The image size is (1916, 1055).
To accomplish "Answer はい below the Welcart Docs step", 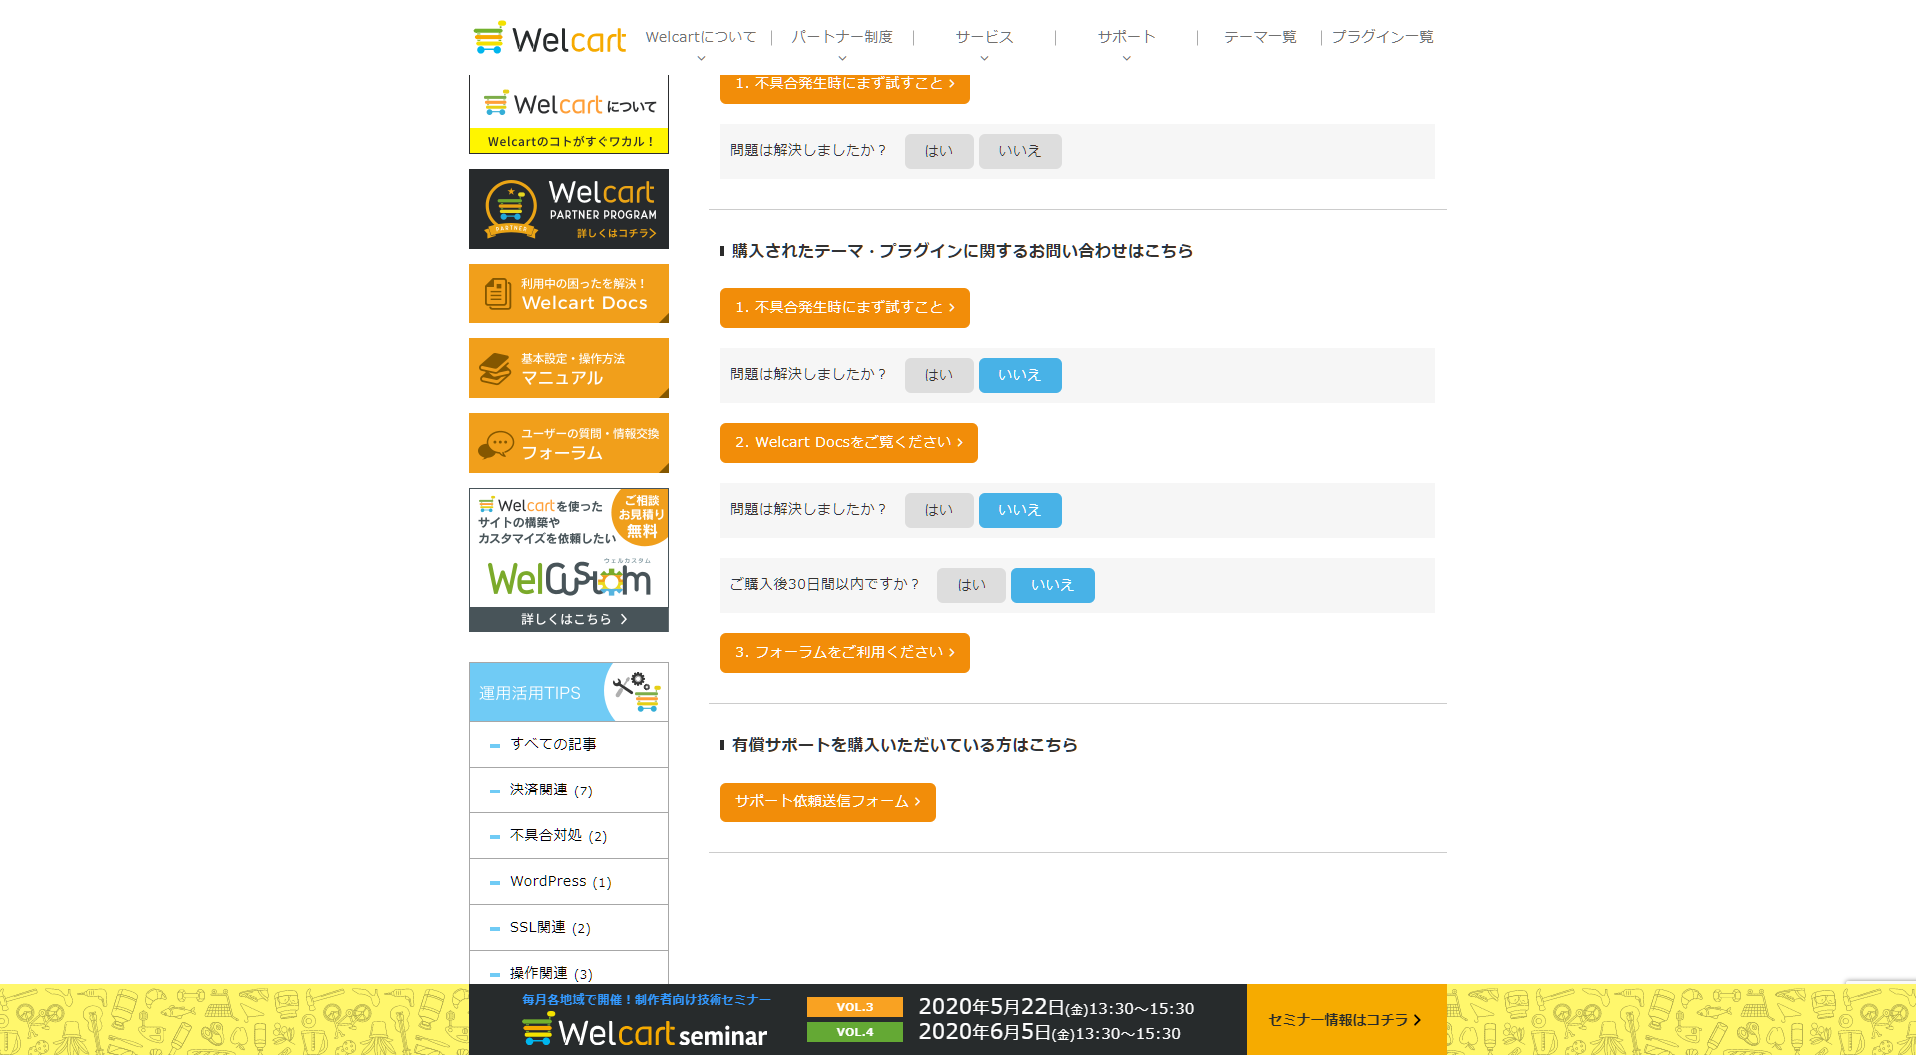I will tap(939, 510).
